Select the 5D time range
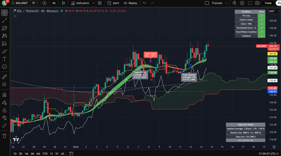Image resolution: width=281 pixels, height=156 pixels. click(x=21, y=154)
